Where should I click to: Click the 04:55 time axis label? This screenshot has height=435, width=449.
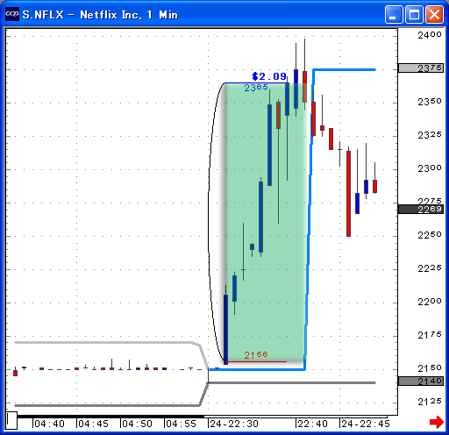tap(181, 424)
